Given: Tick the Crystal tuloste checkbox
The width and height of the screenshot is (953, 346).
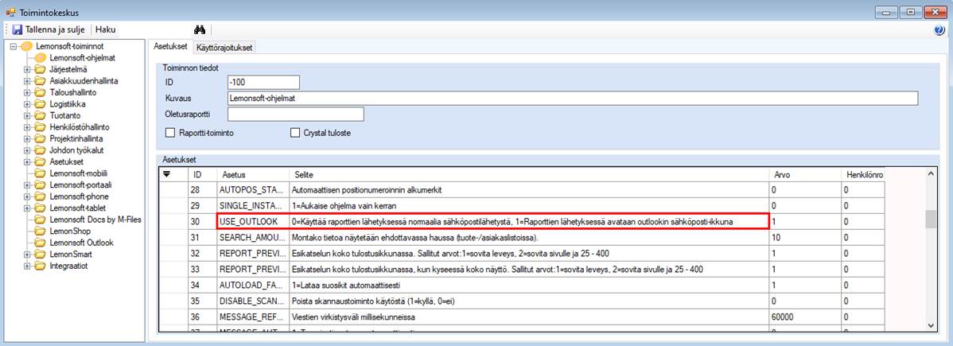Looking at the screenshot, I should click(295, 133).
